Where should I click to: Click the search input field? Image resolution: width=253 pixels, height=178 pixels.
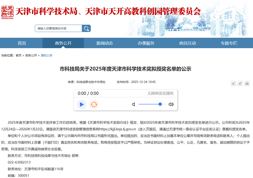pyautogui.click(x=58, y=28)
